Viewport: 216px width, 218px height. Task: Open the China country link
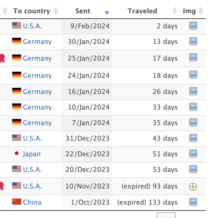coord(32,202)
